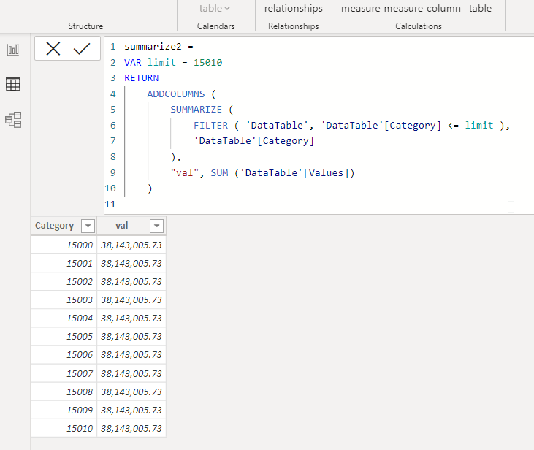Viewport: 534px width, 450px height.
Task: Click SUM function in formula line 9
Action: [x=219, y=172]
